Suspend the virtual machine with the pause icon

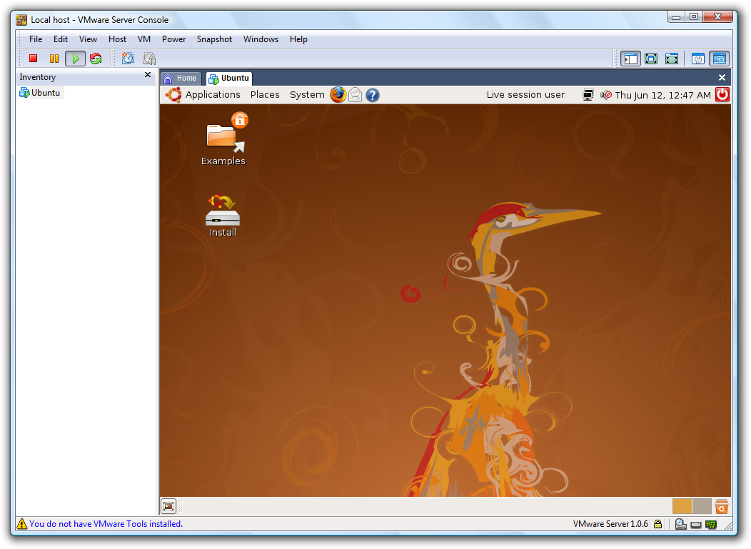[54, 59]
